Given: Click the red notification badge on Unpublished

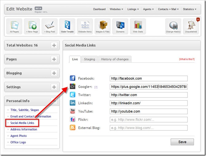Looking at the screenshot, I should point(198,20).
